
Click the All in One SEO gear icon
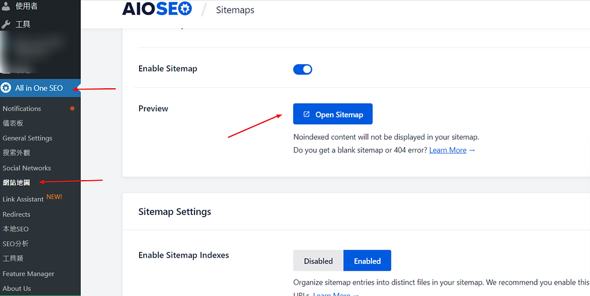(5, 88)
